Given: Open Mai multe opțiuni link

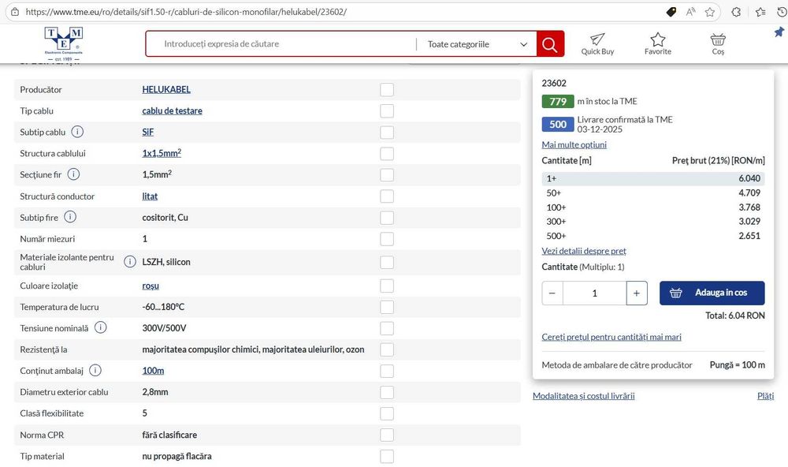Looking at the screenshot, I should click(574, 145).
